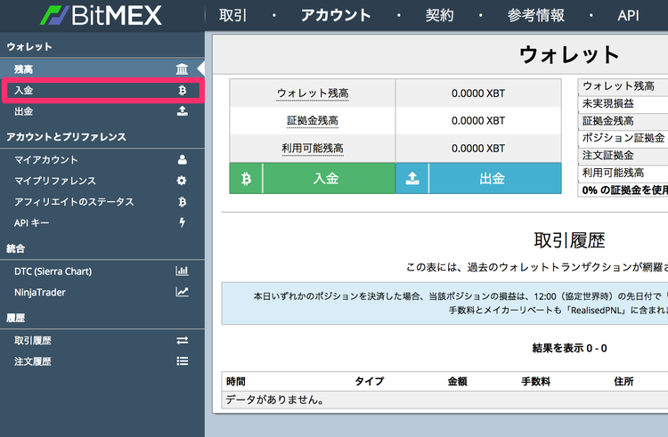
Task: Select 入金 in the sidebar
Action: [x=102, y=90]
